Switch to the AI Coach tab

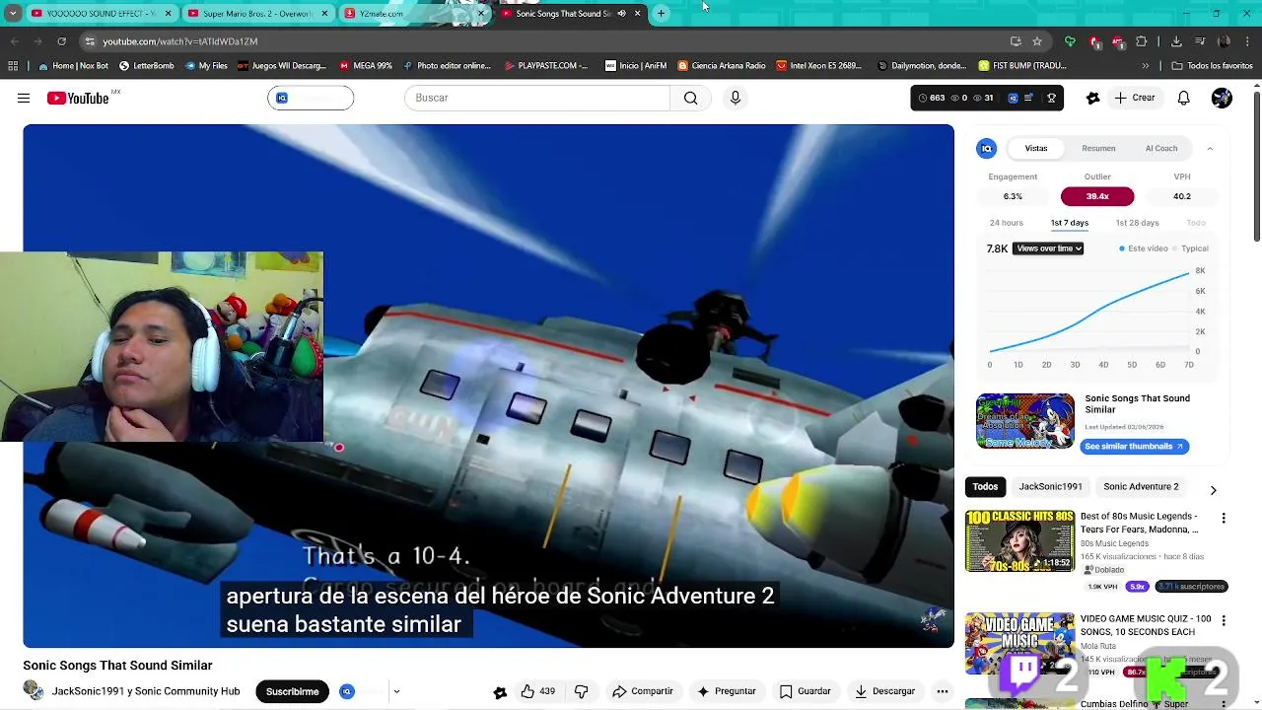(1160, 149)
